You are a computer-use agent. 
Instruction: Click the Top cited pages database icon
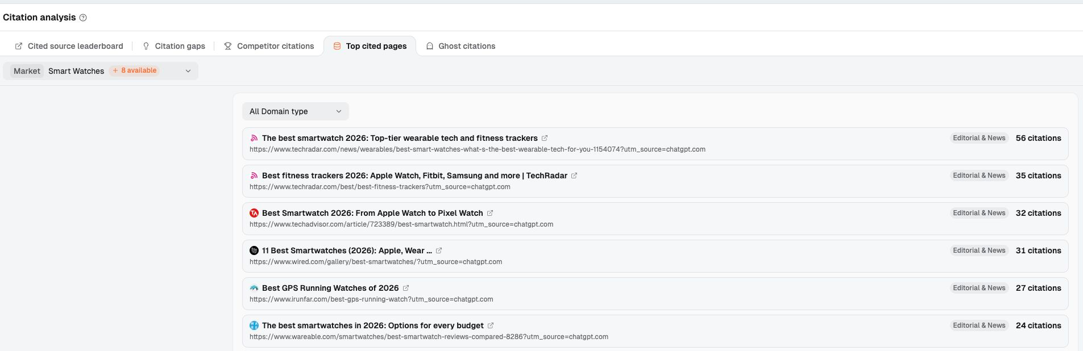[337, 46]
